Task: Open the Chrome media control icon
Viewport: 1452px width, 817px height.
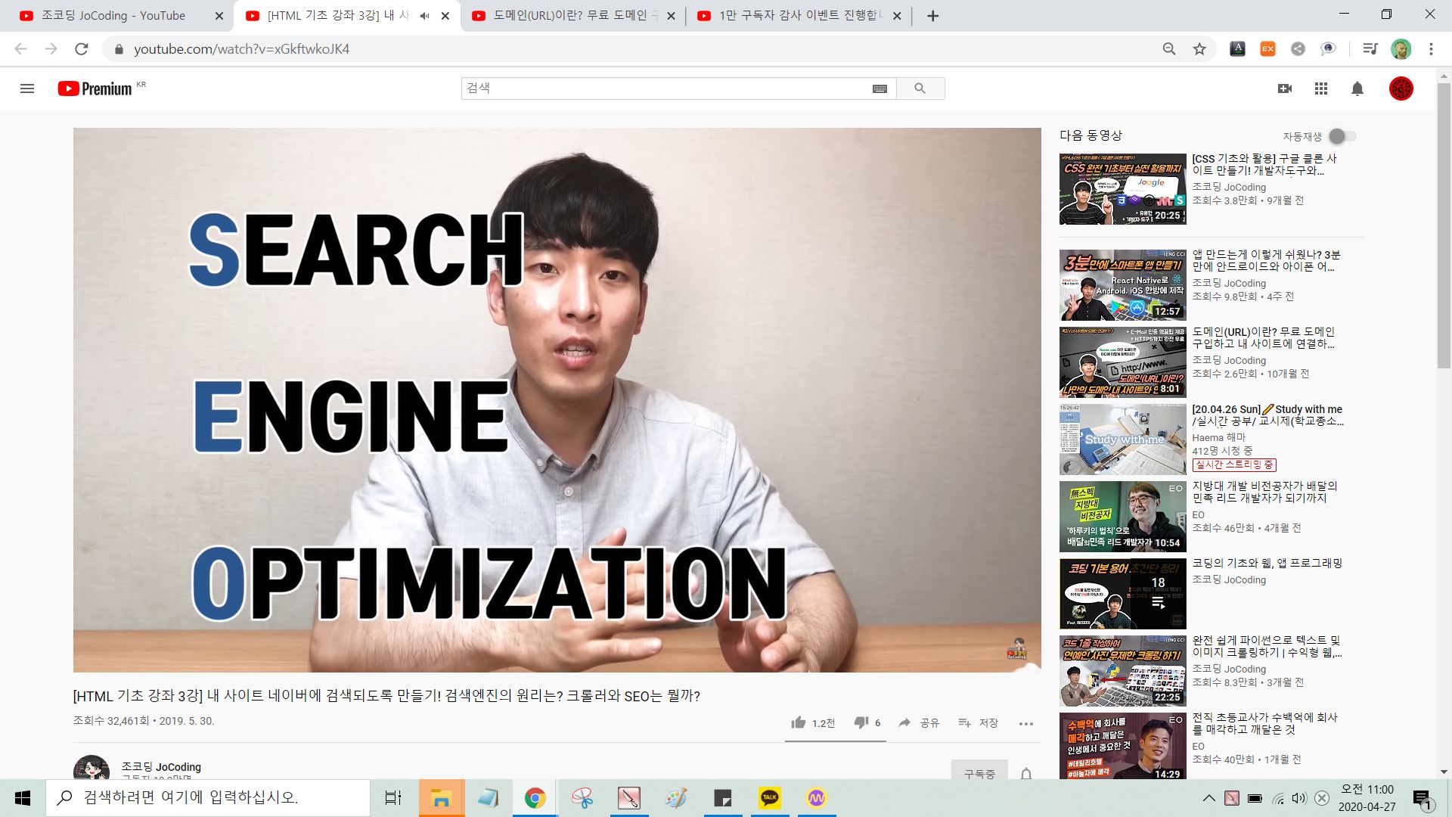Action: point(1370,49)
